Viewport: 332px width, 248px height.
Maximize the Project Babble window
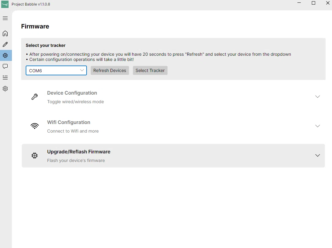pyautogui.click(x=314, y=3)
